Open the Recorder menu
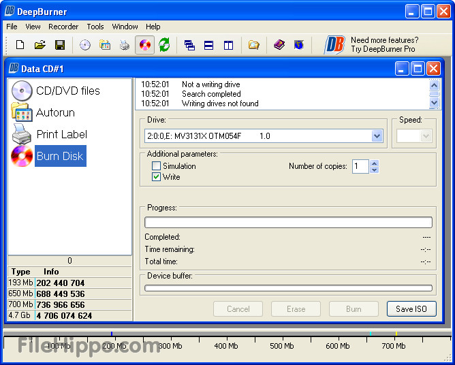455x365 pixels. pyautogui.click(x=63, y=27)
